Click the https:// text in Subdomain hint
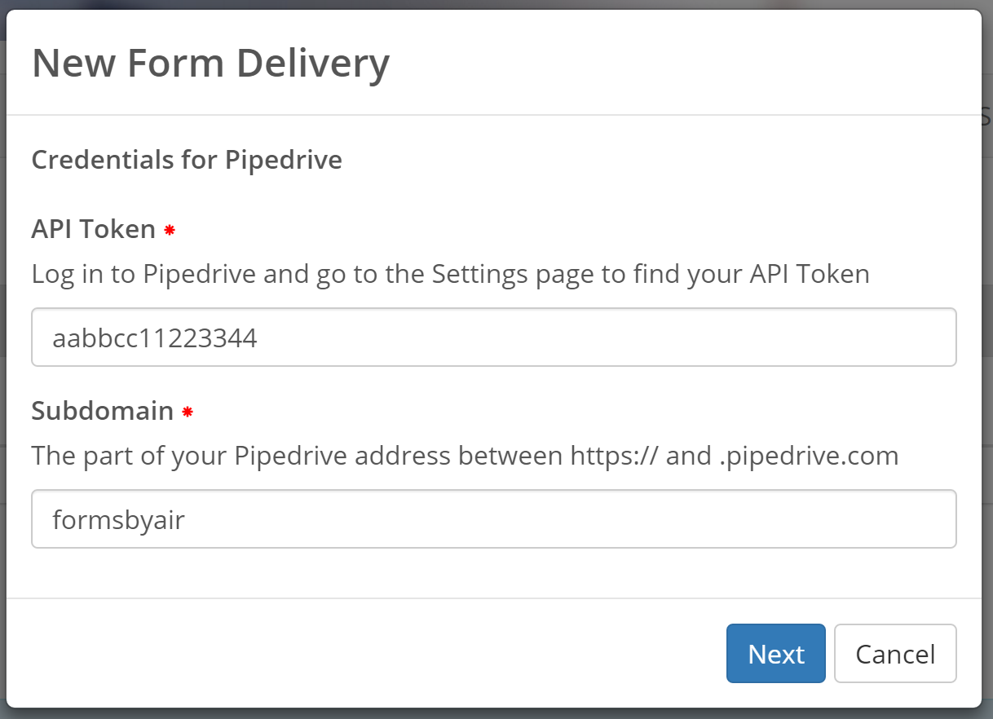The width and height of the screenshot is (993, 719). 614,455
